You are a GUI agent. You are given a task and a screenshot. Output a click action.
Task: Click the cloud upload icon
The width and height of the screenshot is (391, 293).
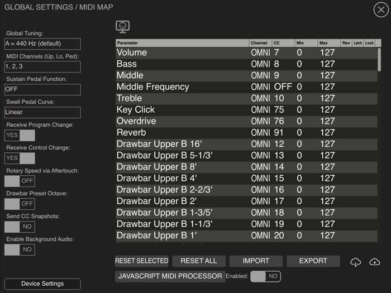pos(375,262)
